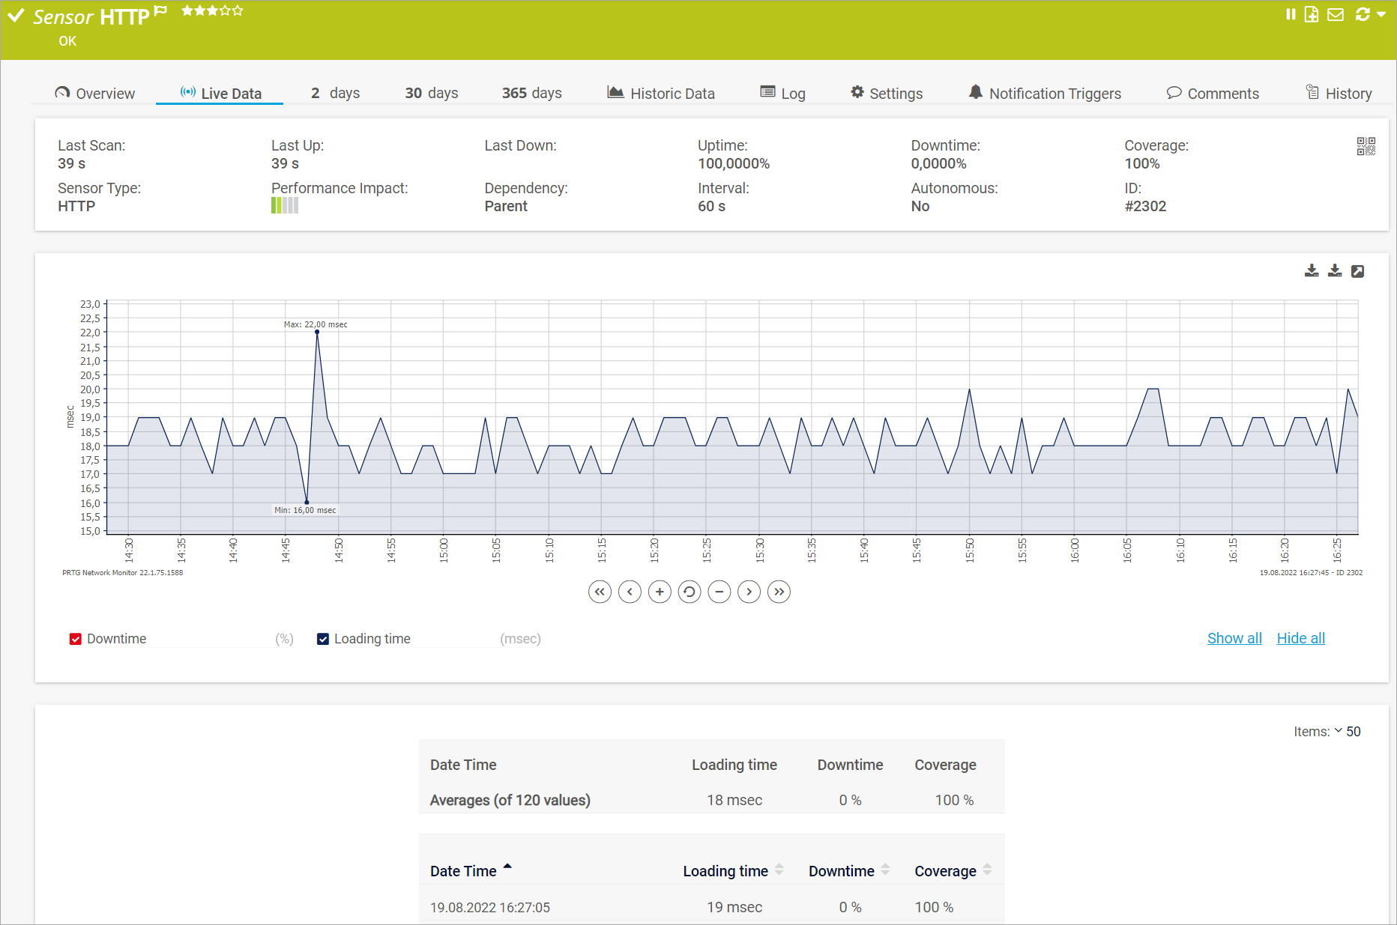Pause the sensor with the pause icon
Screen dimensions: 1397x925
1291,14
